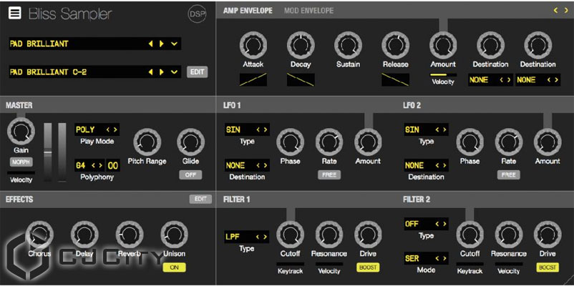Go to next sample after PAD BRILLIANT C-2

click(162, 72)
